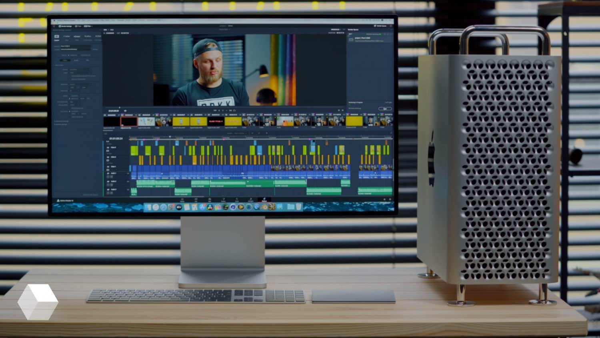
Task: Remove Job 1 with the X icon
Action: [x=391, y=34]
